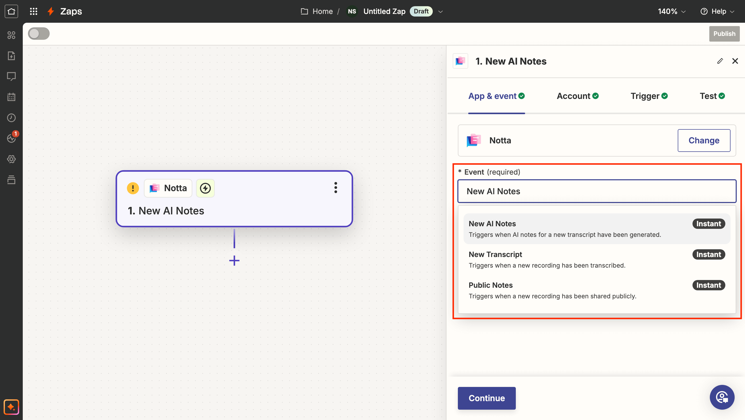Switch to the Test tab
This screenshot has height=420, width=745.
(712, 96)
